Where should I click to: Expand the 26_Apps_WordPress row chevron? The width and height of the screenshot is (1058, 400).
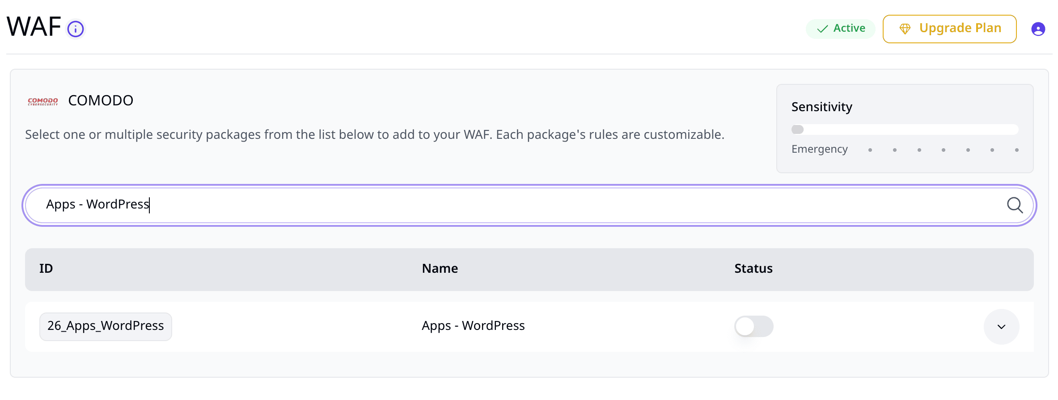pos(1001,327)
